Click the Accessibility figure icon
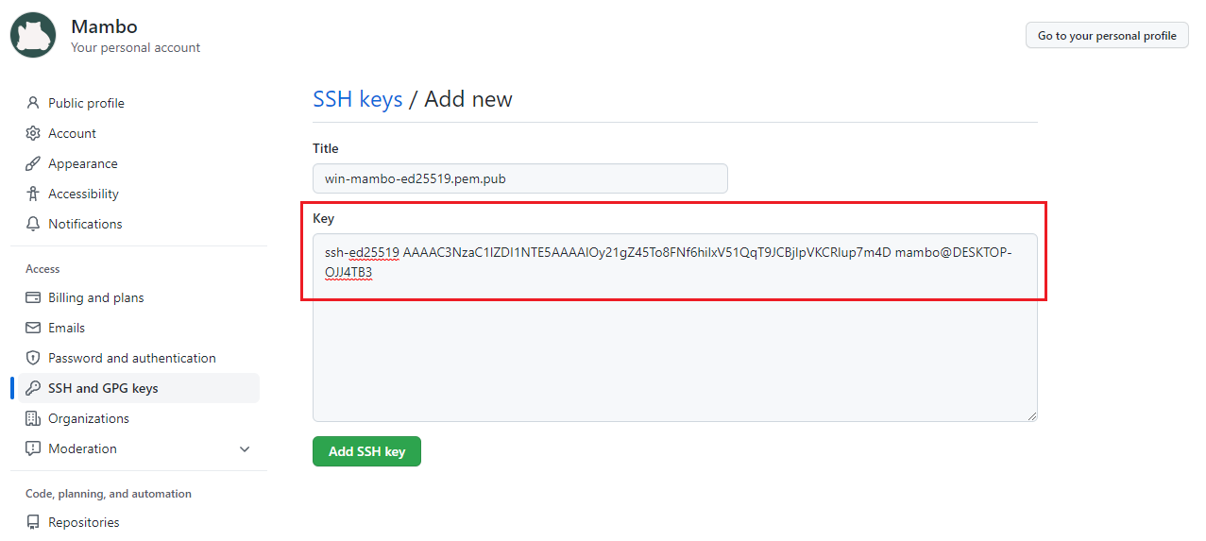 click(33, 194)
